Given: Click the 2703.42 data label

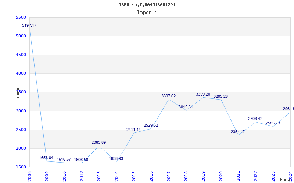Looking at the screenshot, I should [255, 119].
